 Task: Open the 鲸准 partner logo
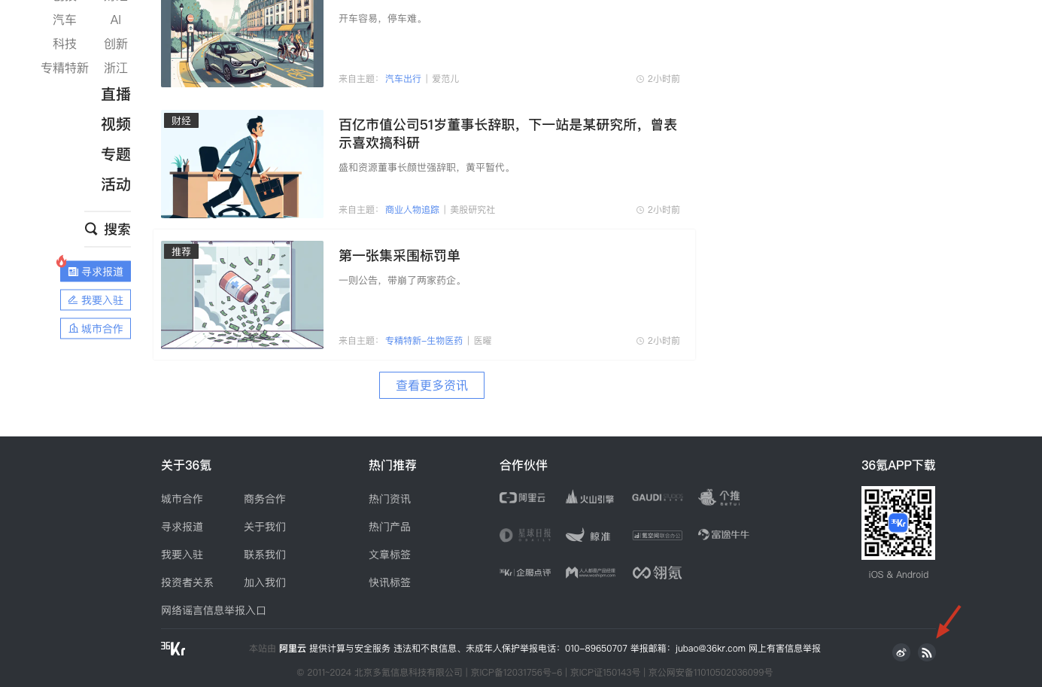tap(588, 535)
